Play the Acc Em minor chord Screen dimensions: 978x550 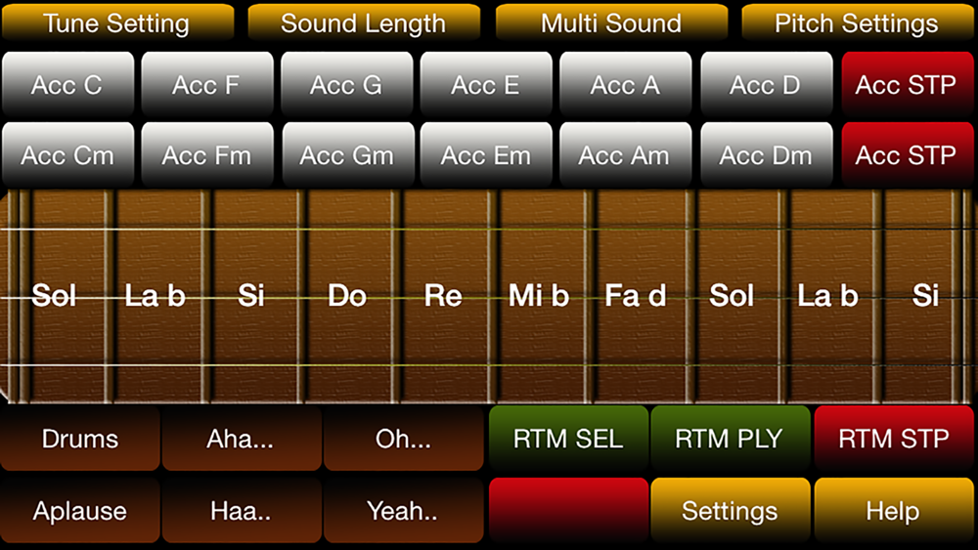[486, 154]
